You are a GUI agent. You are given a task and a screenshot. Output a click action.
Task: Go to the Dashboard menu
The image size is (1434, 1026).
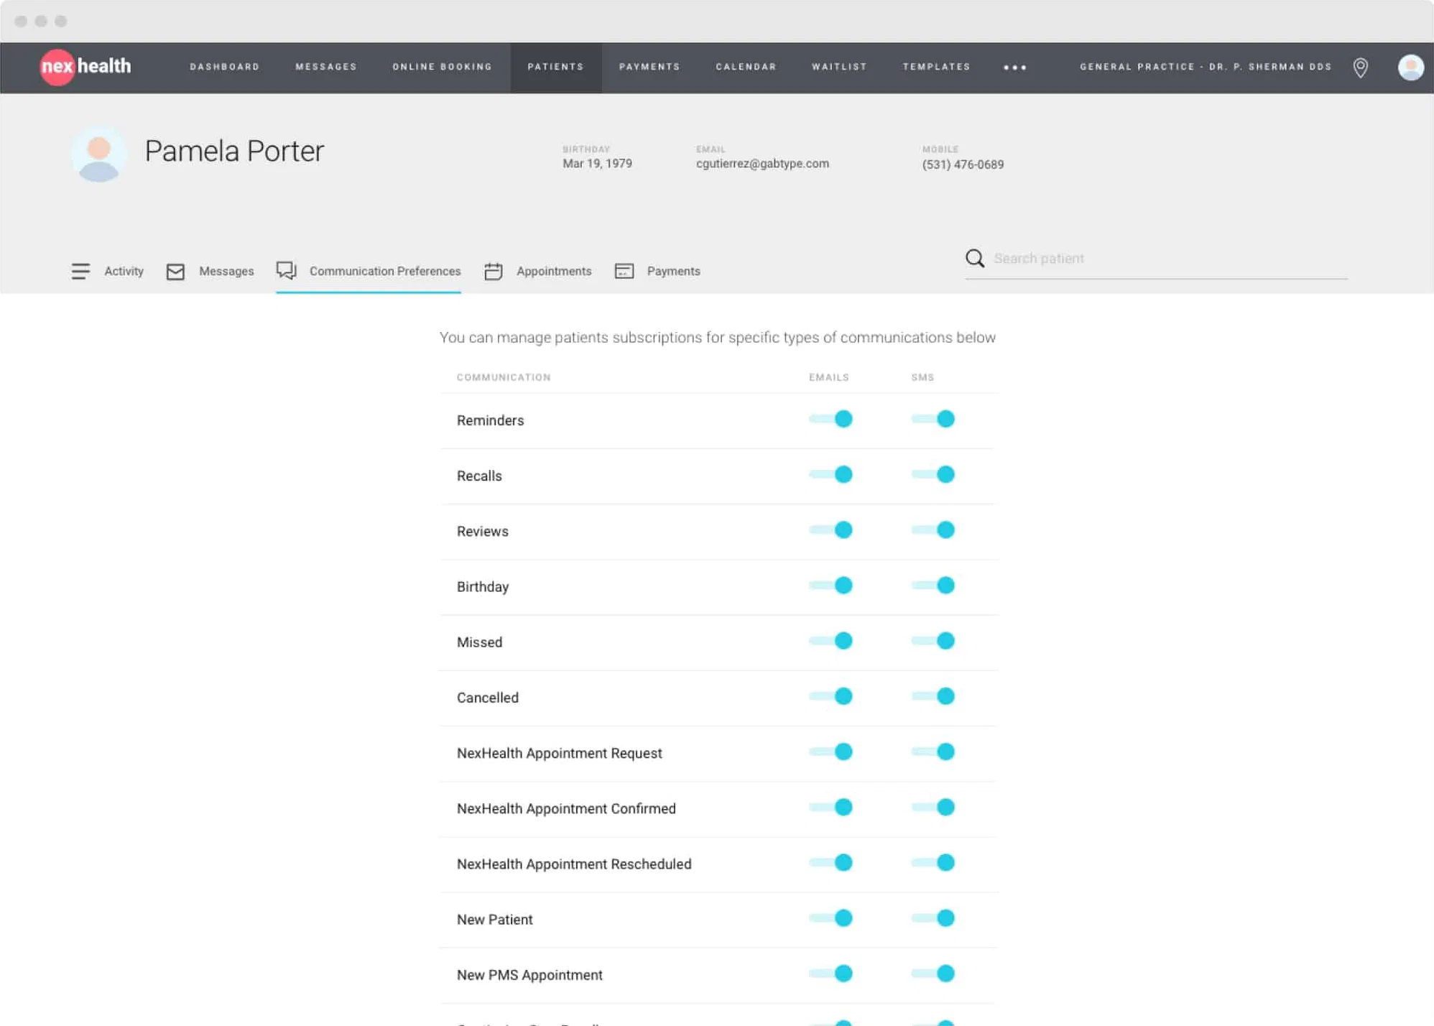pyautogui.click(x=224, y=67)
